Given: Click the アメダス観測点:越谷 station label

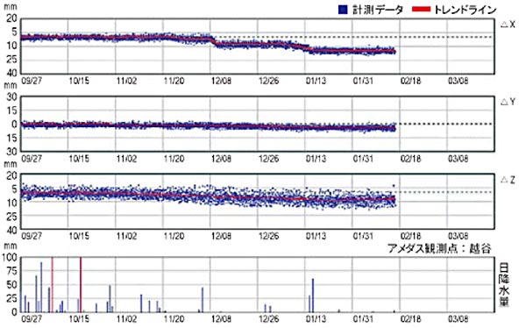Looking at the screenshot, I should coord(439,248).
